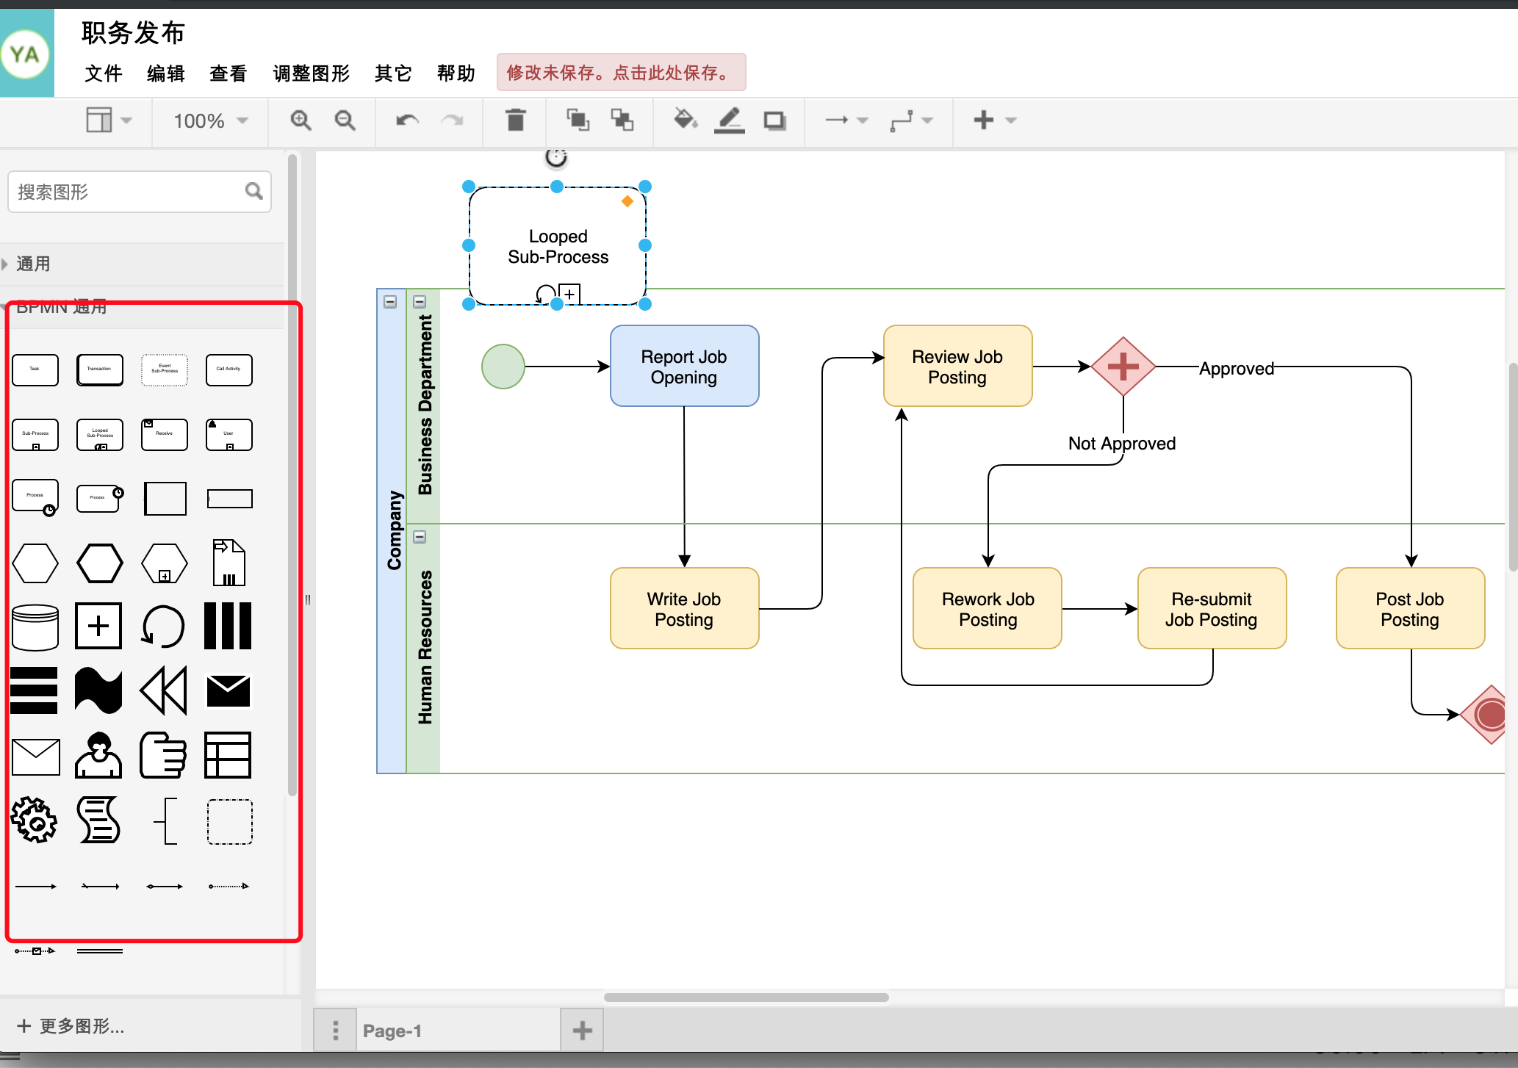Collapse the Business Department swimlane
Screen dimensions: 1518x1068
click(x=422, y=303)
